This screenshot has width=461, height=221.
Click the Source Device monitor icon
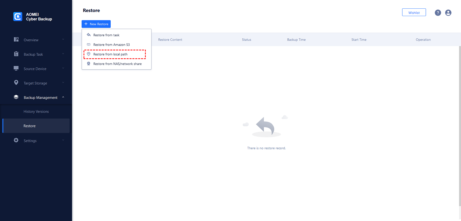[16, 68]
